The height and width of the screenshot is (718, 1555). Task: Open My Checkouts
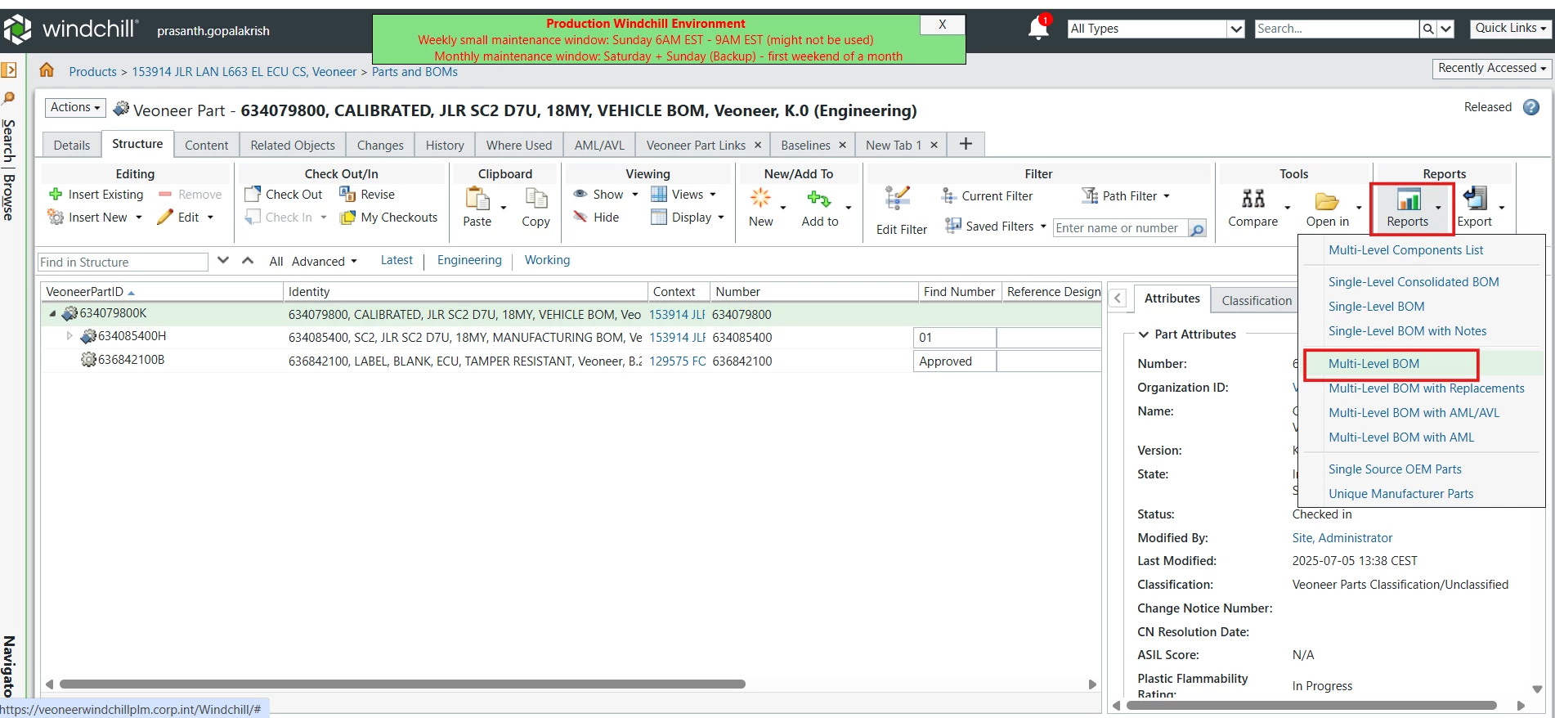(x=389, y=218)
